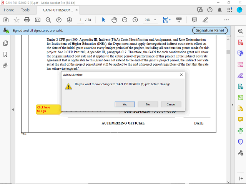The height and width of the screenshot is (184, 246).
Task: Click the page number input field
Action: pyautogui.click(x=80, y=20)
